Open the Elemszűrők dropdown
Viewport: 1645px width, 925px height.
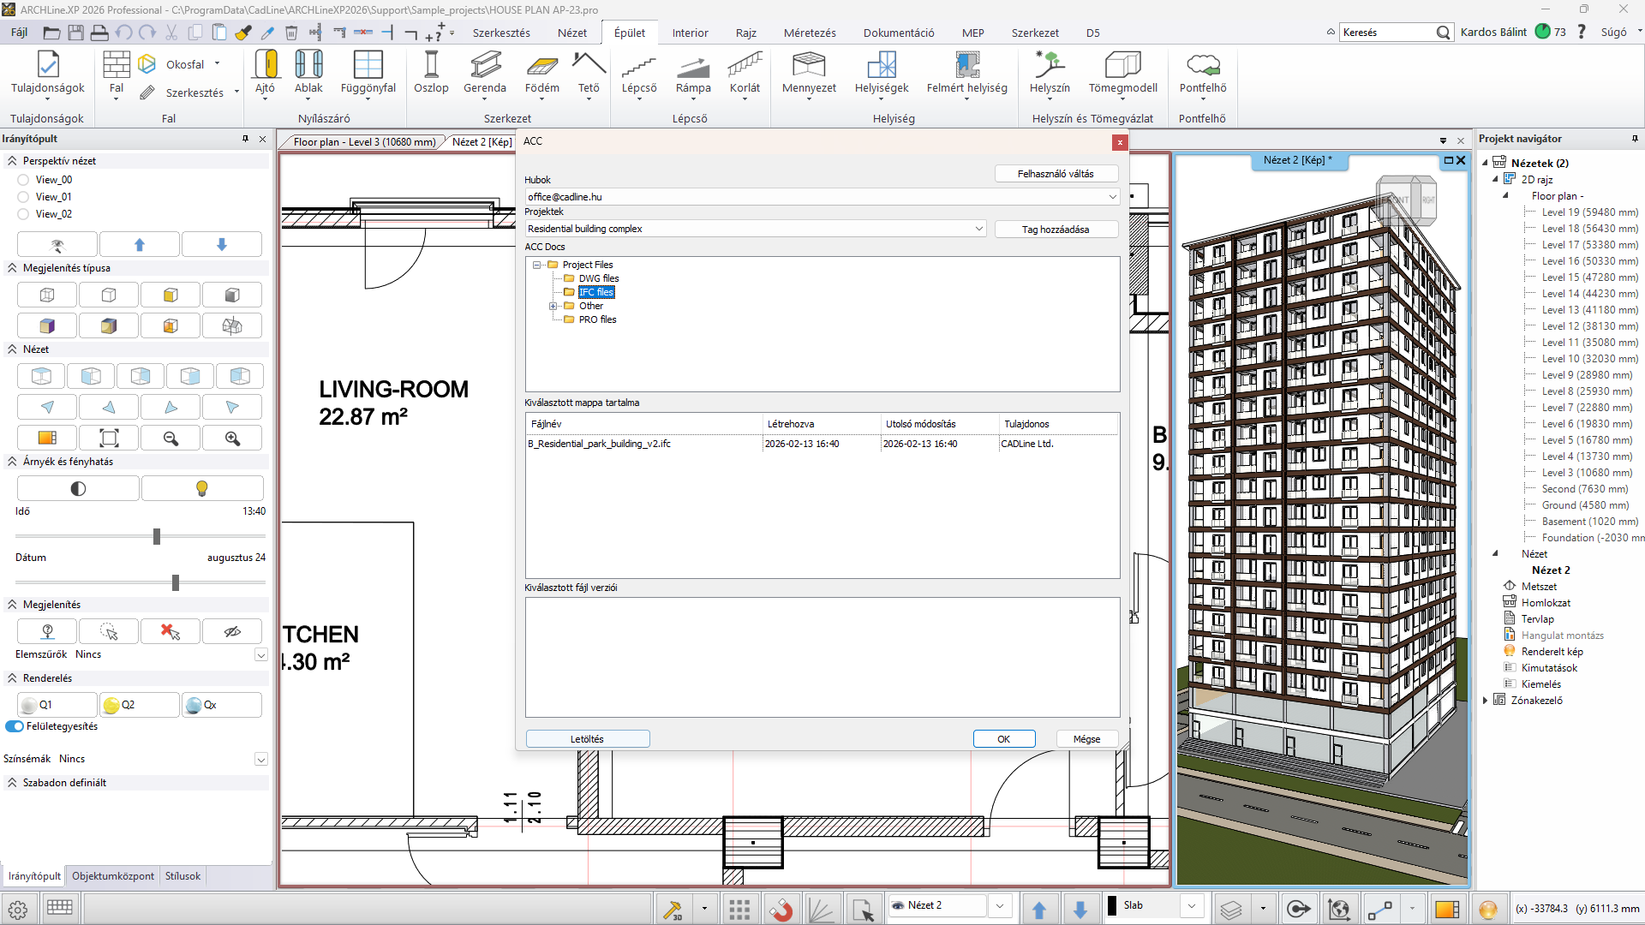pyautogui.click(x=261, y=655)
